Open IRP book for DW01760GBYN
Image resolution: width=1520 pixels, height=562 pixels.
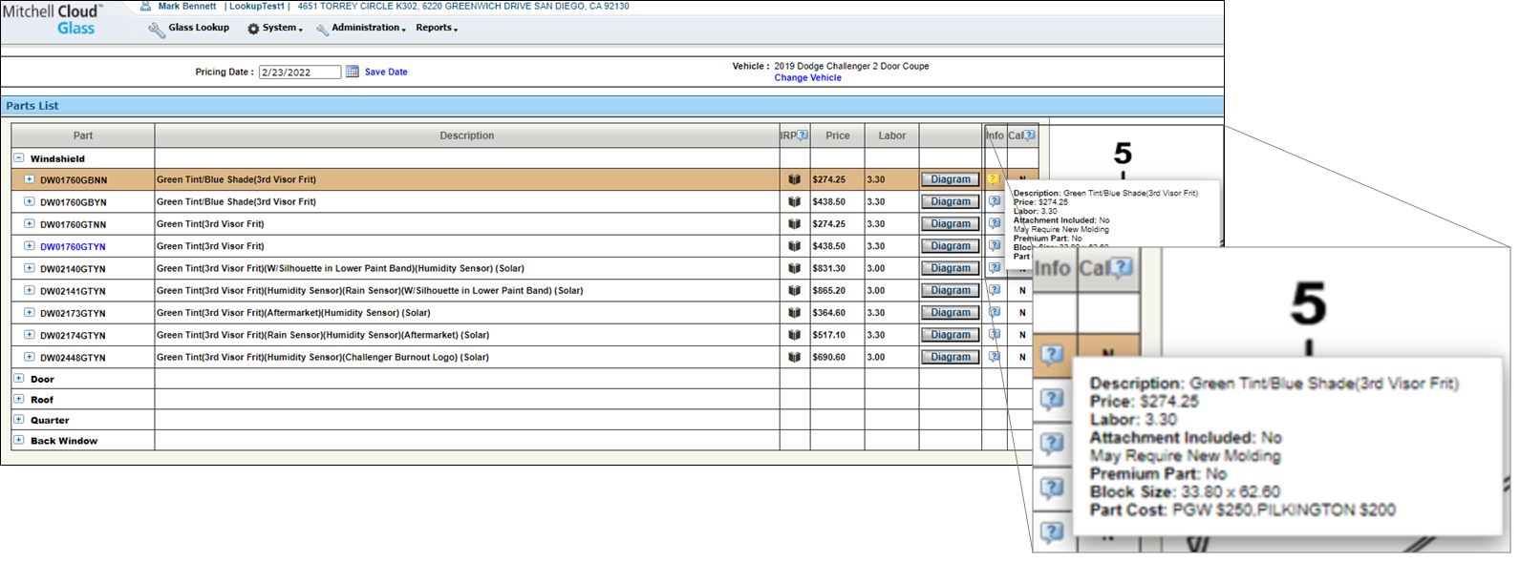coord(794,201)
